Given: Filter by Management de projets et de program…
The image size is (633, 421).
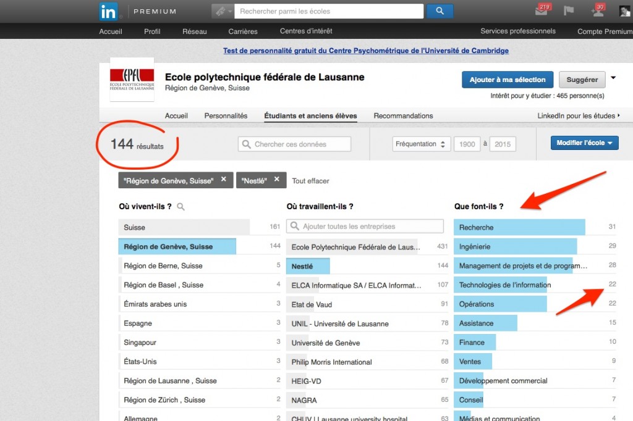Looking at the screenshot, I should click(x=535, y=265).
